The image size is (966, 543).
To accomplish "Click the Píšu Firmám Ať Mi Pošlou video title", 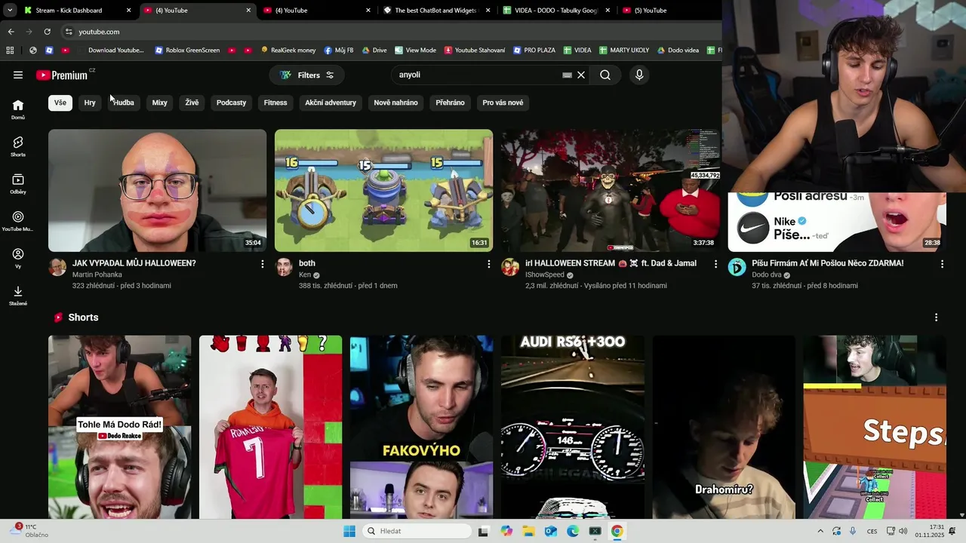I will 827,263.
